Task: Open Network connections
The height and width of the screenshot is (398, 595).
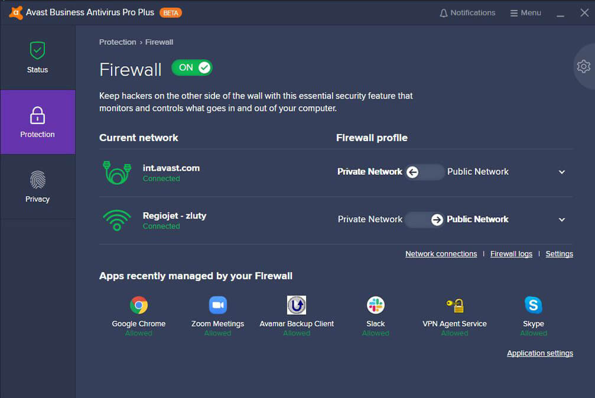Action: coord(441,253)
